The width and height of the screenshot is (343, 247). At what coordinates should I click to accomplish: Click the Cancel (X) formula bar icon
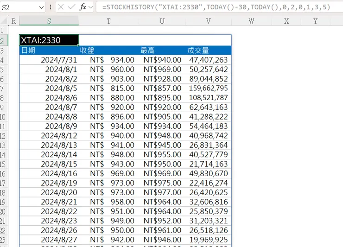[61, 7]
